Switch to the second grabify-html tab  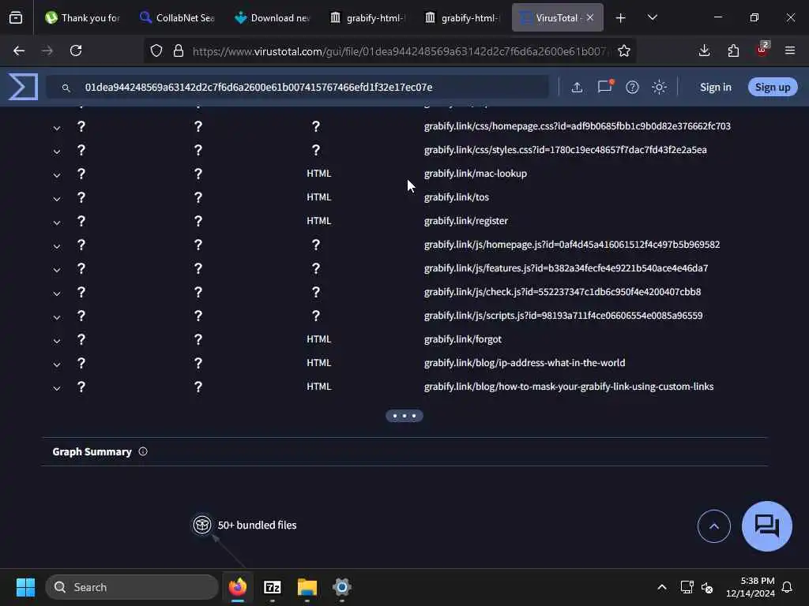click(462, 17)
